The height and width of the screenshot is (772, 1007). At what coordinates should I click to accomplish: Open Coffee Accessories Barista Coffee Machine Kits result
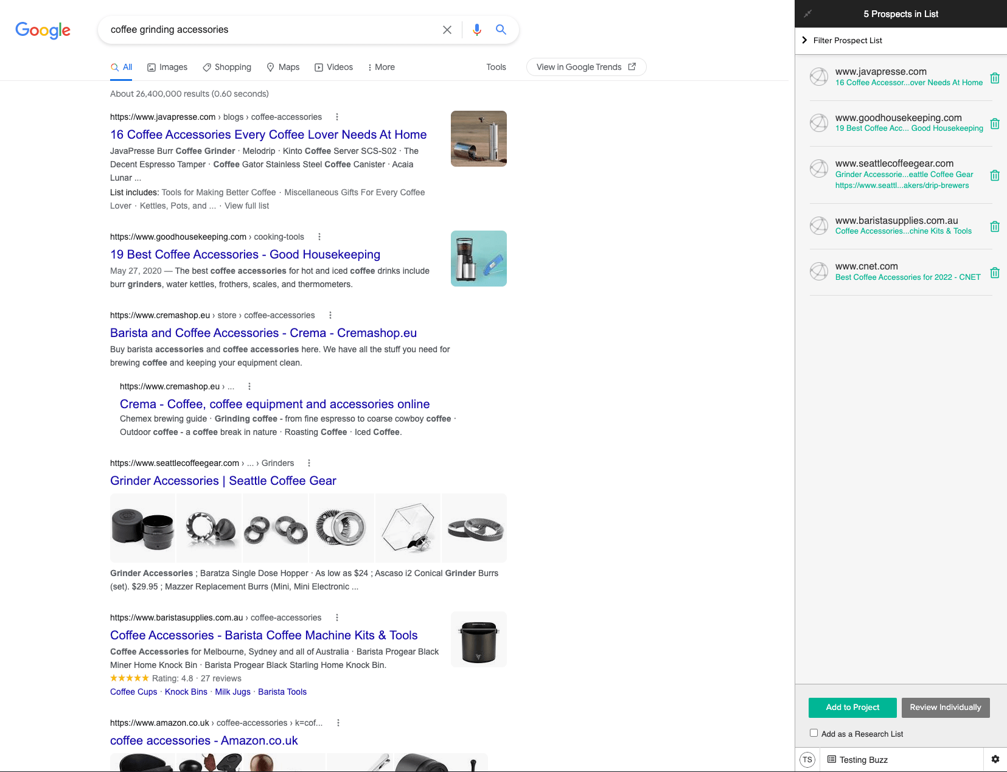pos(264,635)
